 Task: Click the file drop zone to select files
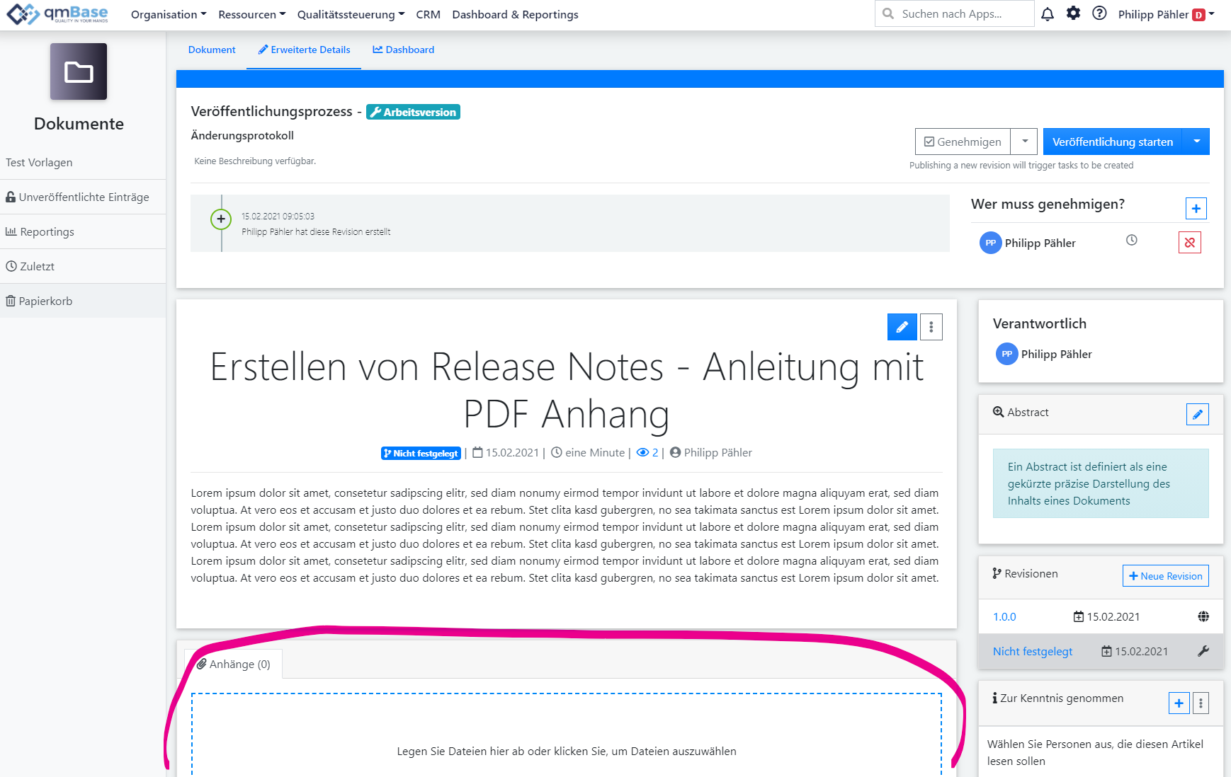coord(567,736)
